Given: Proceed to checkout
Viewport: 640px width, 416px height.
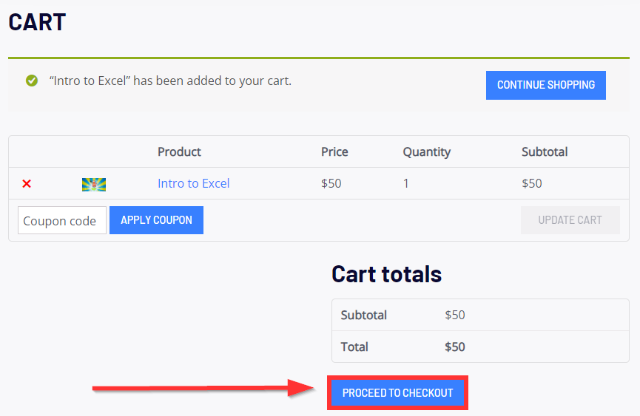Looking at the screenshot, I should 397,393.
